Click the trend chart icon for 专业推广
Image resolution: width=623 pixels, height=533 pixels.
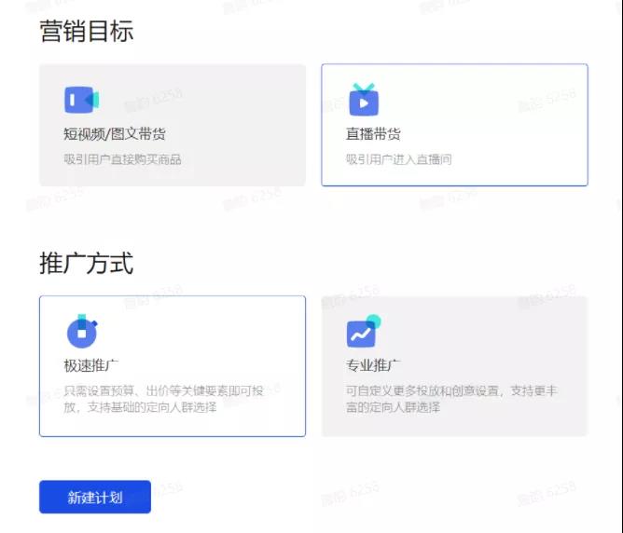(x=364, y=331)
